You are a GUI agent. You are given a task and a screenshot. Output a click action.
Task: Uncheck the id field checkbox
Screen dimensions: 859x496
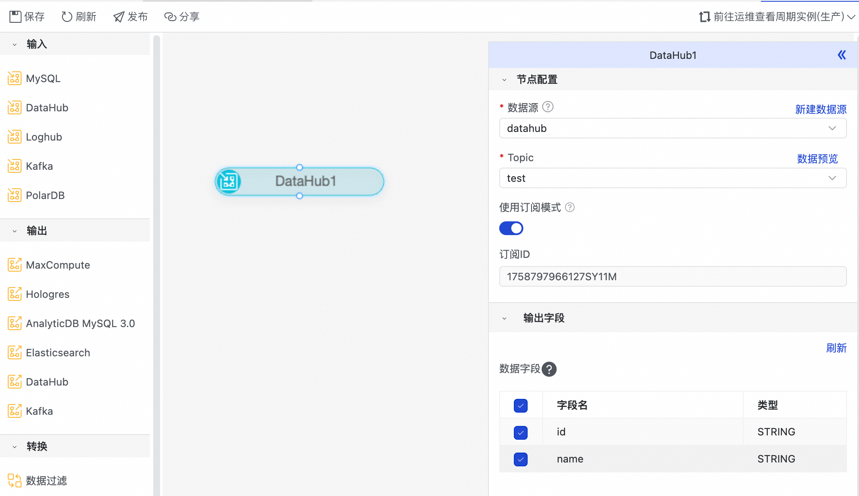[521, 432]
